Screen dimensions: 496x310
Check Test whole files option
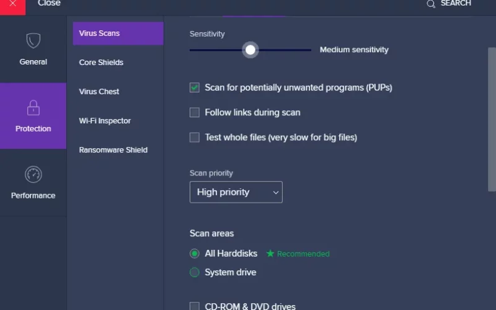tap(195, 137)
